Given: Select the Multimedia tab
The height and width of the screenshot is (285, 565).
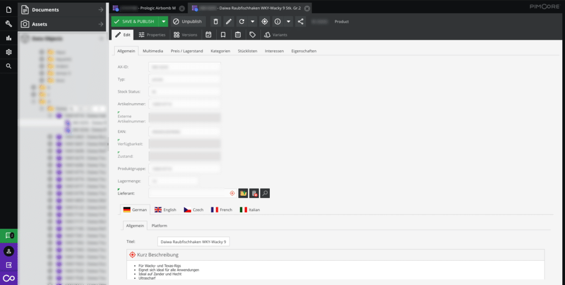Looking at the screenshot, I should tap(153, 51).
